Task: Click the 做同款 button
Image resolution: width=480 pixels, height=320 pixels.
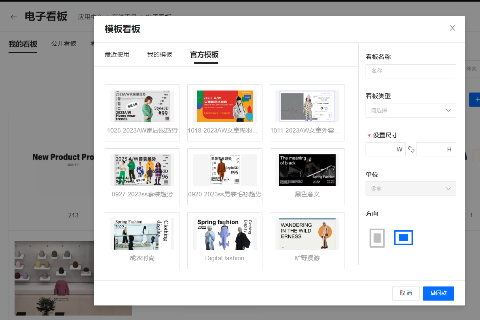Action: click(438, 293)
